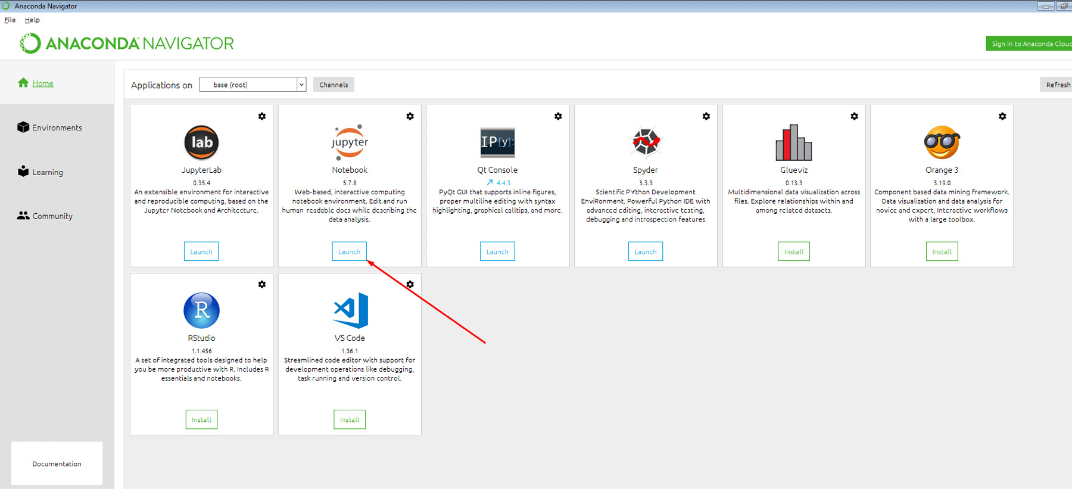The image size is (1072, 489).
Task: Open Glueviz gear options
Action: coord(854,116)
